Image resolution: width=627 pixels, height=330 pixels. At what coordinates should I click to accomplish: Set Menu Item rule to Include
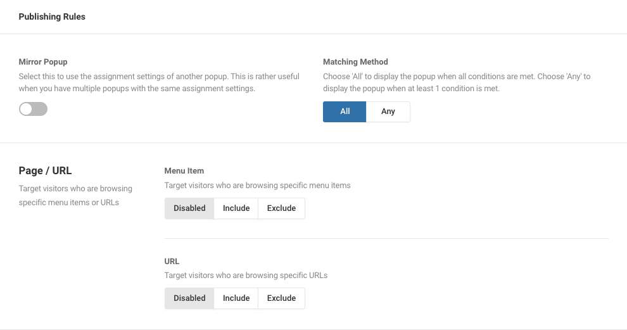[x=236, y=208]
